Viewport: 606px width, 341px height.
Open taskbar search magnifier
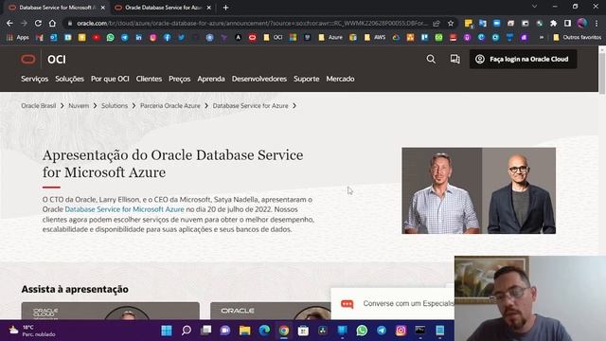(x=187, y=331)
